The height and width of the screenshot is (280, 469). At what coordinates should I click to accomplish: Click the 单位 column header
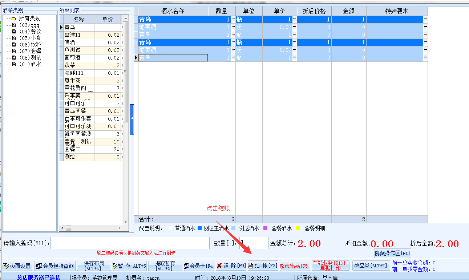pos(249,11)
